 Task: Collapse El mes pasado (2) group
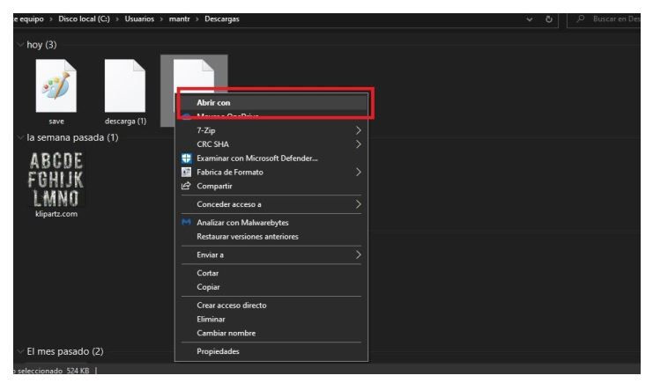point(20,351)
